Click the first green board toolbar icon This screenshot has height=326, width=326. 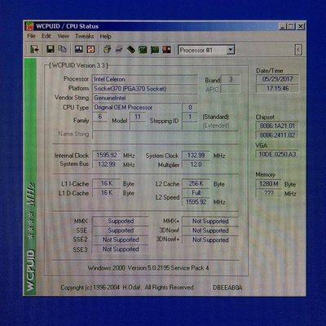pyautogui.click(x=143, y=50)
